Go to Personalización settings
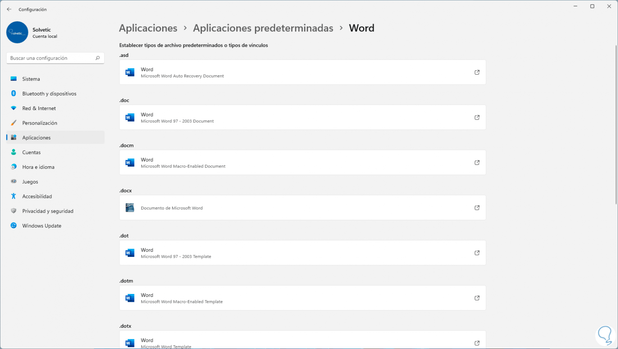This screenshot has height=349, width=618. (x=40, y=123)
